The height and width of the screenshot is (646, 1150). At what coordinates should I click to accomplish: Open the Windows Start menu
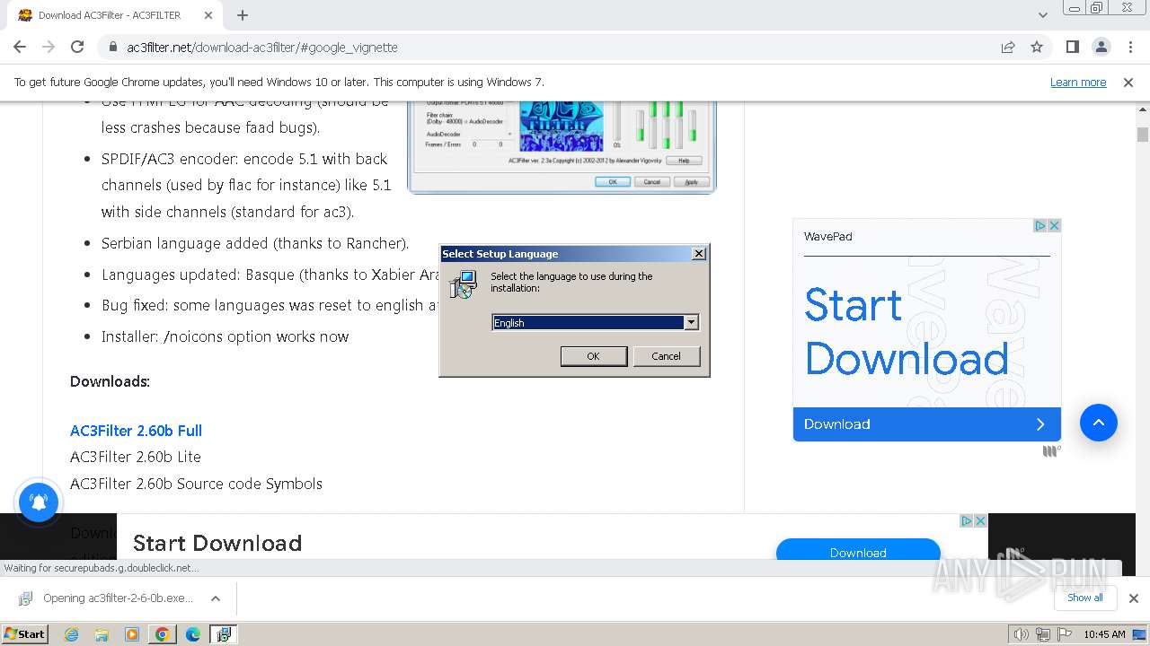coord(24,633)
